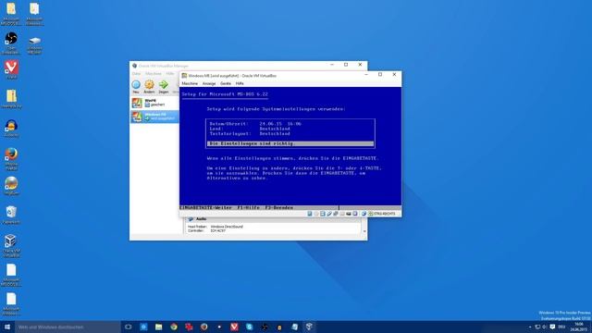Viewport: 592px width, 333px height.
Task: Open the Mozilla Firefox desktop shortcut
Action: (11, 158)
